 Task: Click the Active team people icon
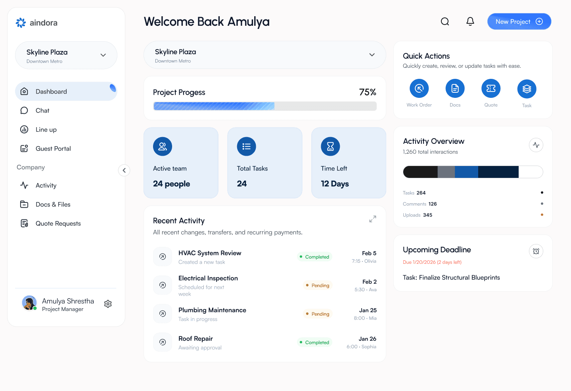point(163,147)
